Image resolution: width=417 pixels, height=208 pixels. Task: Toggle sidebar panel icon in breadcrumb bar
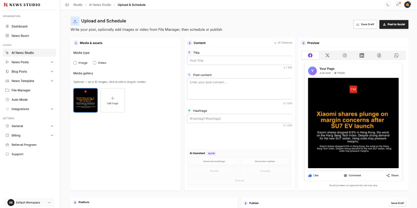point(67,5)
